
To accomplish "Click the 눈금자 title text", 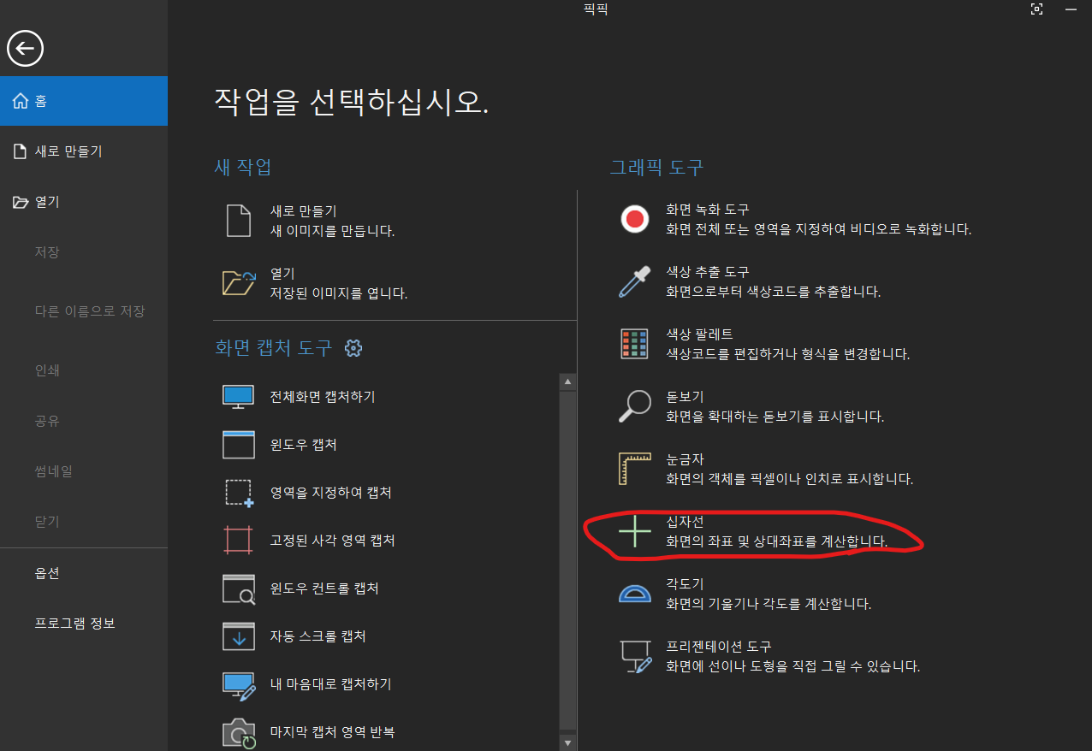I will point(685,459).
